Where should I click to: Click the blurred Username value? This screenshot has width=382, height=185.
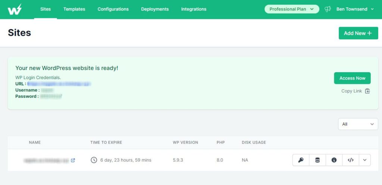[x=47, y=90]
